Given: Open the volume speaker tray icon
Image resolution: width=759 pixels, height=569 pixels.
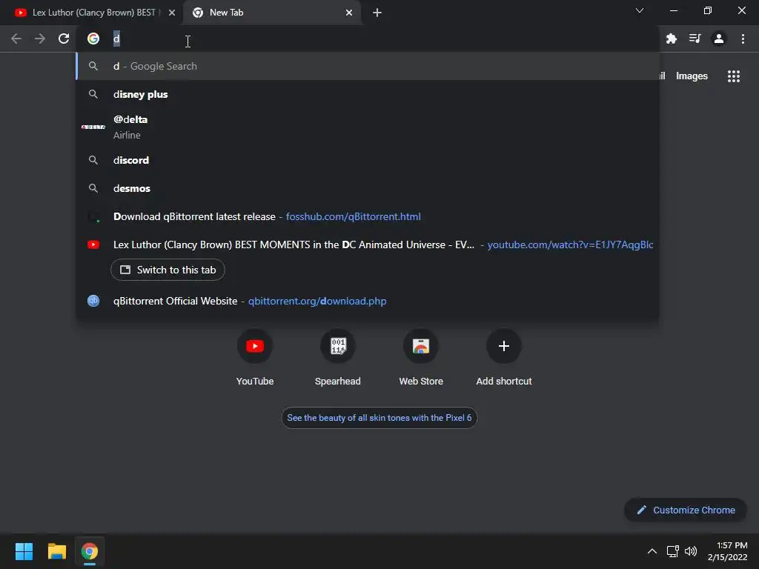Looking at the screenshot, I should 691,551.
